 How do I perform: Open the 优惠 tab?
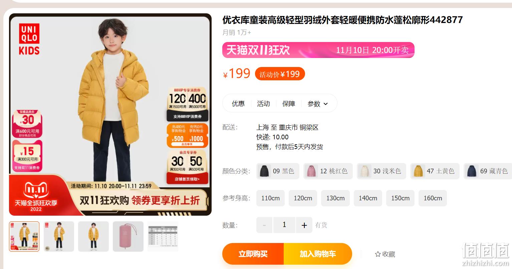coord(238,104)
